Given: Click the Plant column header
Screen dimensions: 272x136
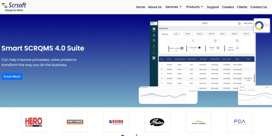Looking at the screenshot, I should point(248,59).
